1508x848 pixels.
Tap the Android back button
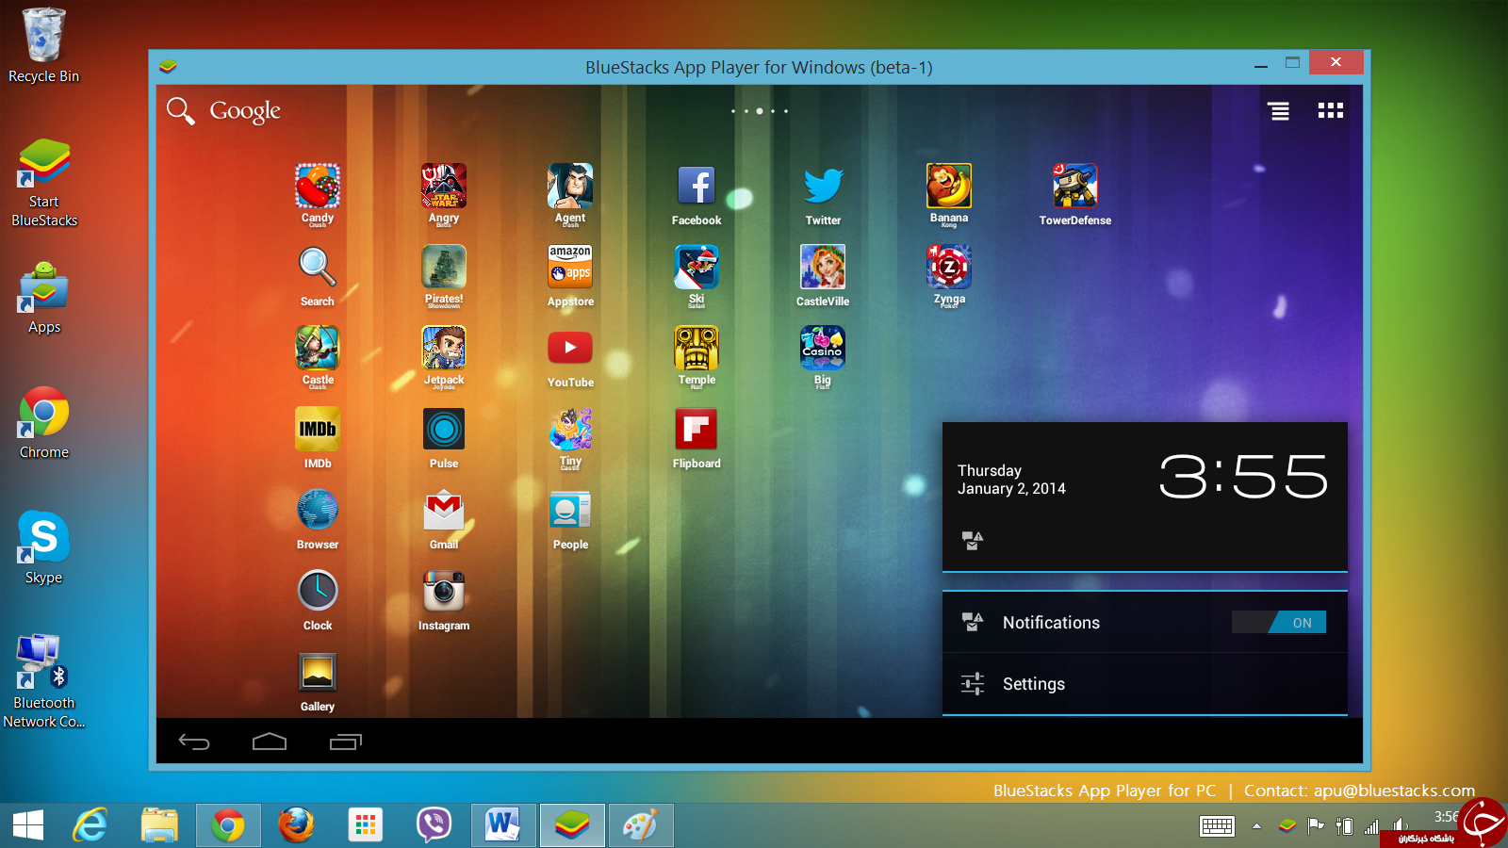pyautogui.click(x=194, y=742)
